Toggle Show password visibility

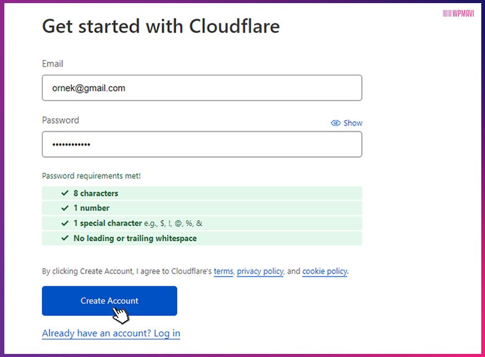[346, 123]
